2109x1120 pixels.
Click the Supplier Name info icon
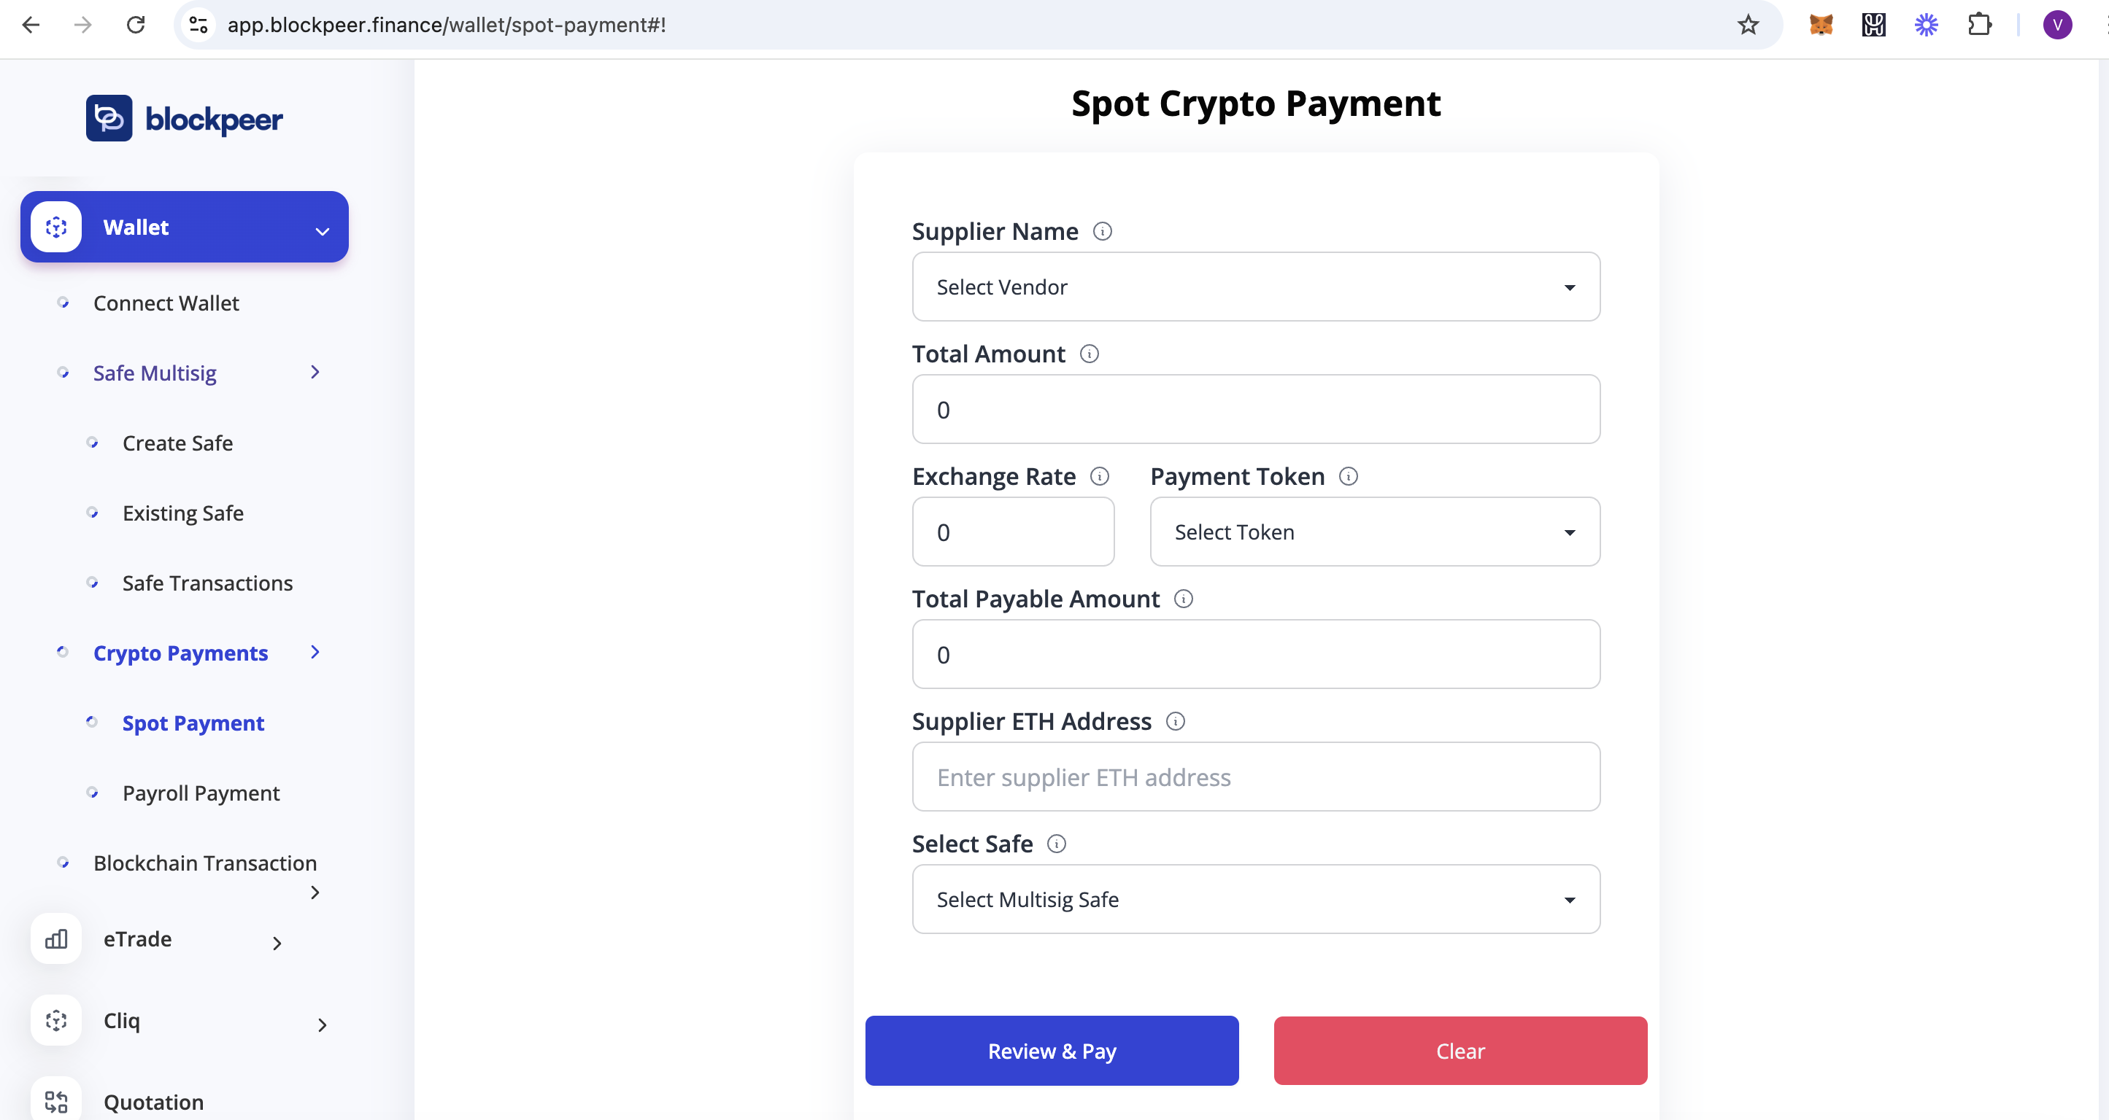(1103, 230)
